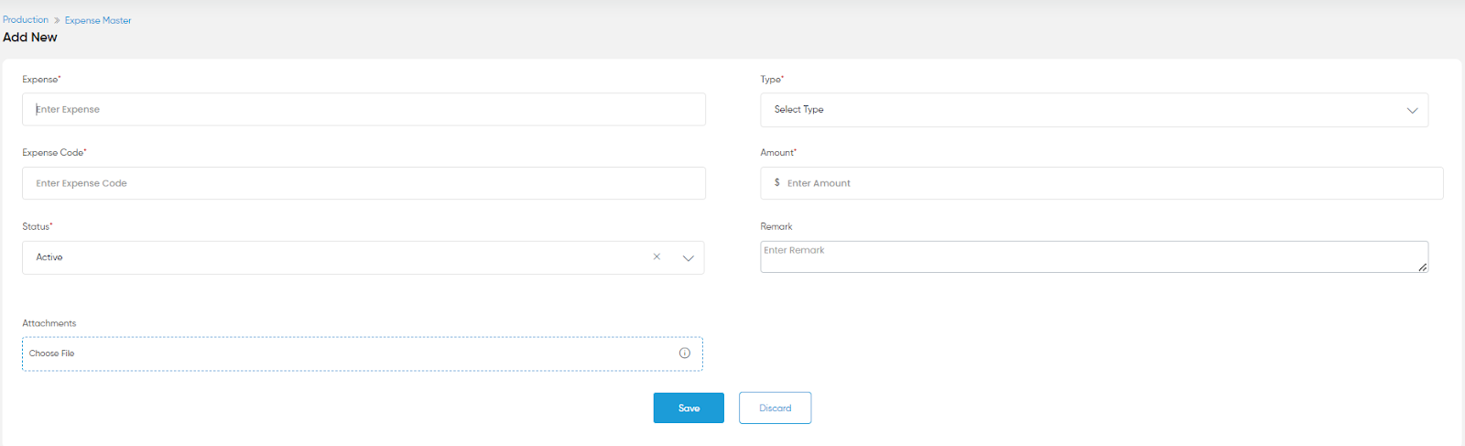Click the Add New page heading
The image size is (1465, 446).
point(30,38)
